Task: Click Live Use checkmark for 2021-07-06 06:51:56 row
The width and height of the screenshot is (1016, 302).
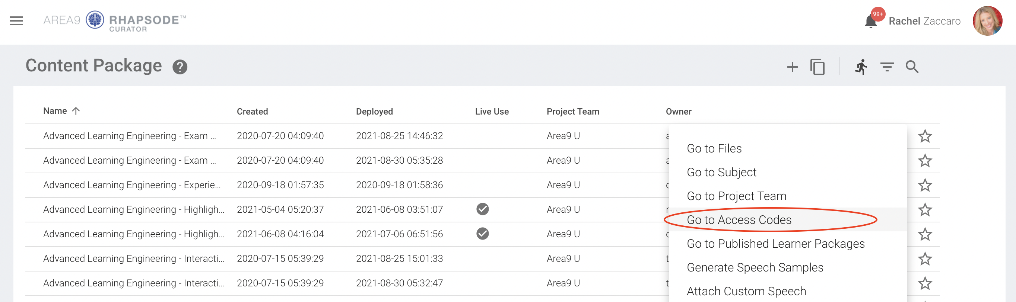Action: 482,234
